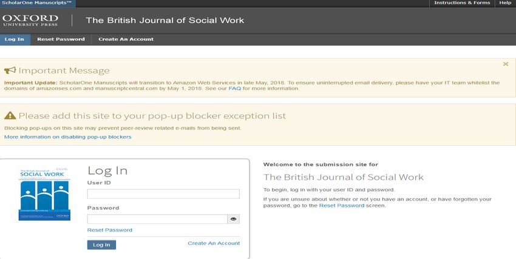Open the Reset Password tab
Viewport: 516px width, 259px height.
coord(61,39)
